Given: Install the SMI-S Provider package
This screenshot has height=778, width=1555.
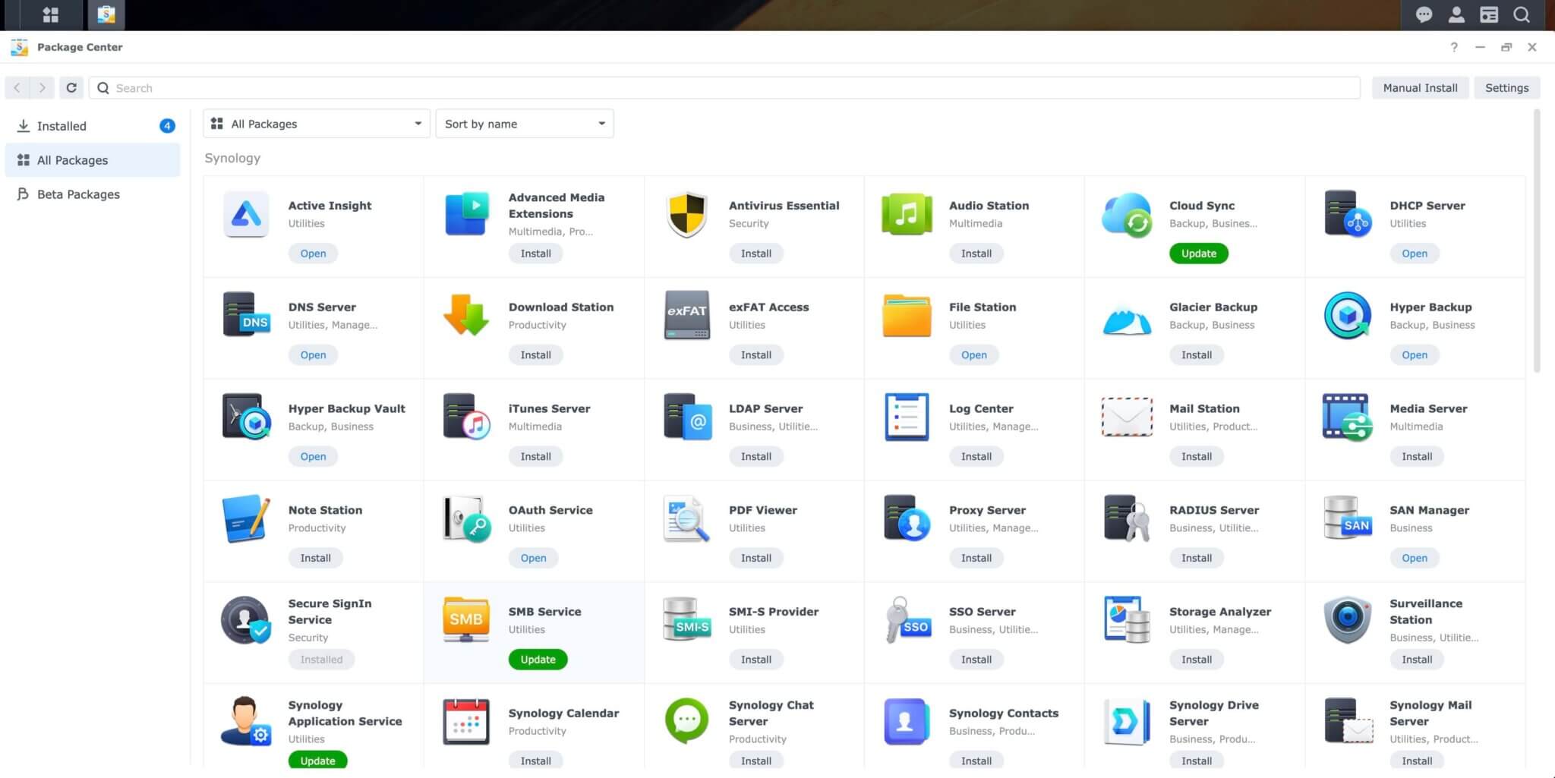Looking at the screenshot, I should coord(755,660).
